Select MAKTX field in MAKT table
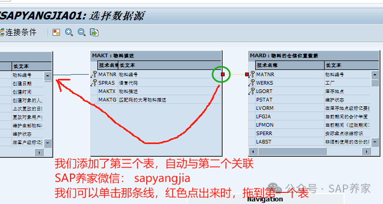 click(107, 91)
